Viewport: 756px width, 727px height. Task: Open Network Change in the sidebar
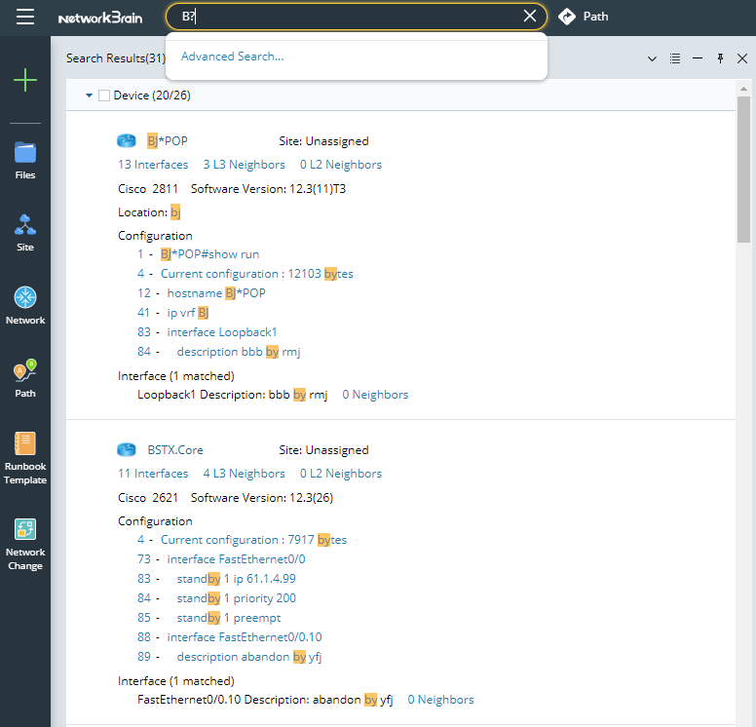click(25, 545)
